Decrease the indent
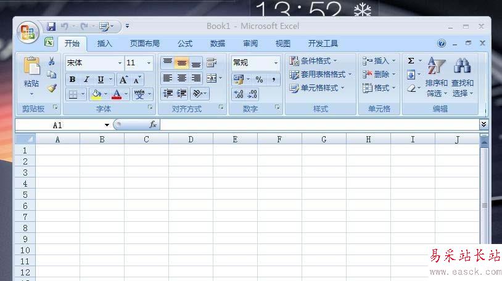The width and height of the screenshot is (502, 281). pyautogui.click(x=168, y=94)
